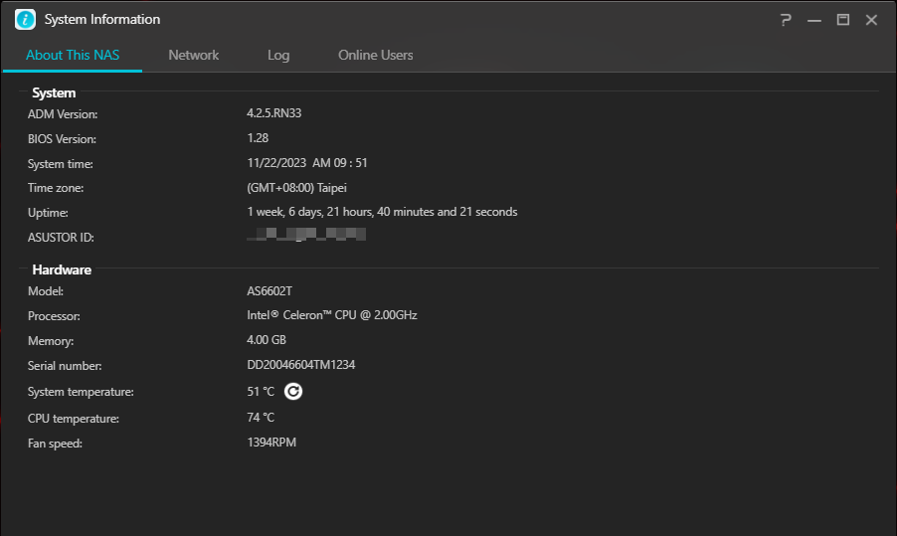Click fan speed value 1394RPM
Viewport: 897px width, 536px height.
(271, 443)
